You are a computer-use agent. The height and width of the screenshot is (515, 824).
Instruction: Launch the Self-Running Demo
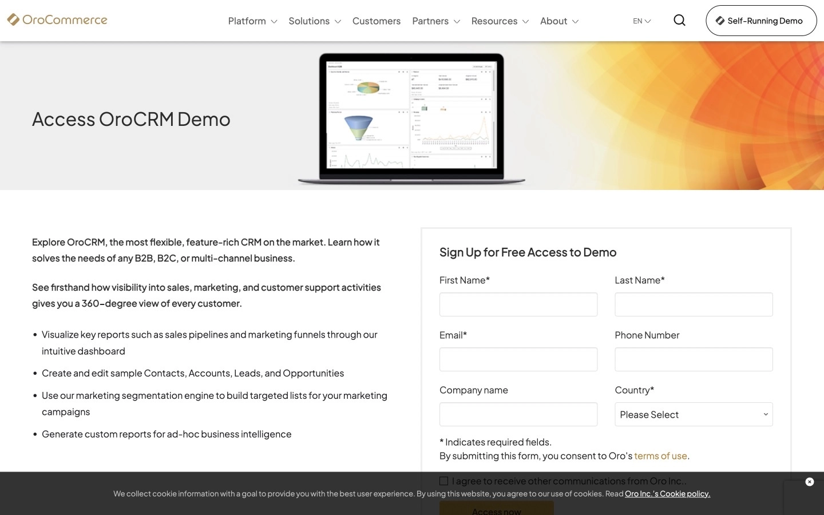[761, 21]
